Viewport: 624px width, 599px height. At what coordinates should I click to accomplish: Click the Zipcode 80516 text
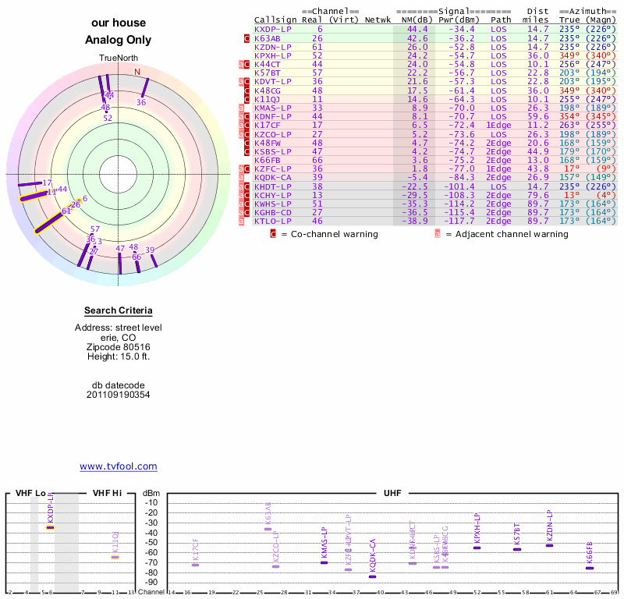click(119, 347)
